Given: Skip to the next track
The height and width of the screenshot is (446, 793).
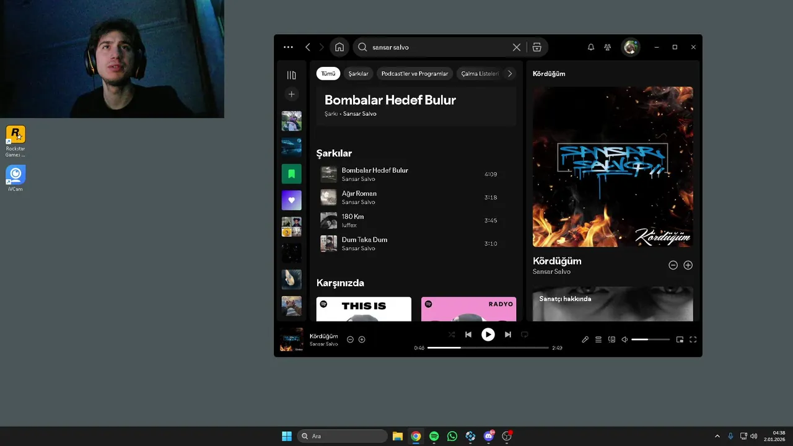Looking at the screenshot, I should 508,334.
